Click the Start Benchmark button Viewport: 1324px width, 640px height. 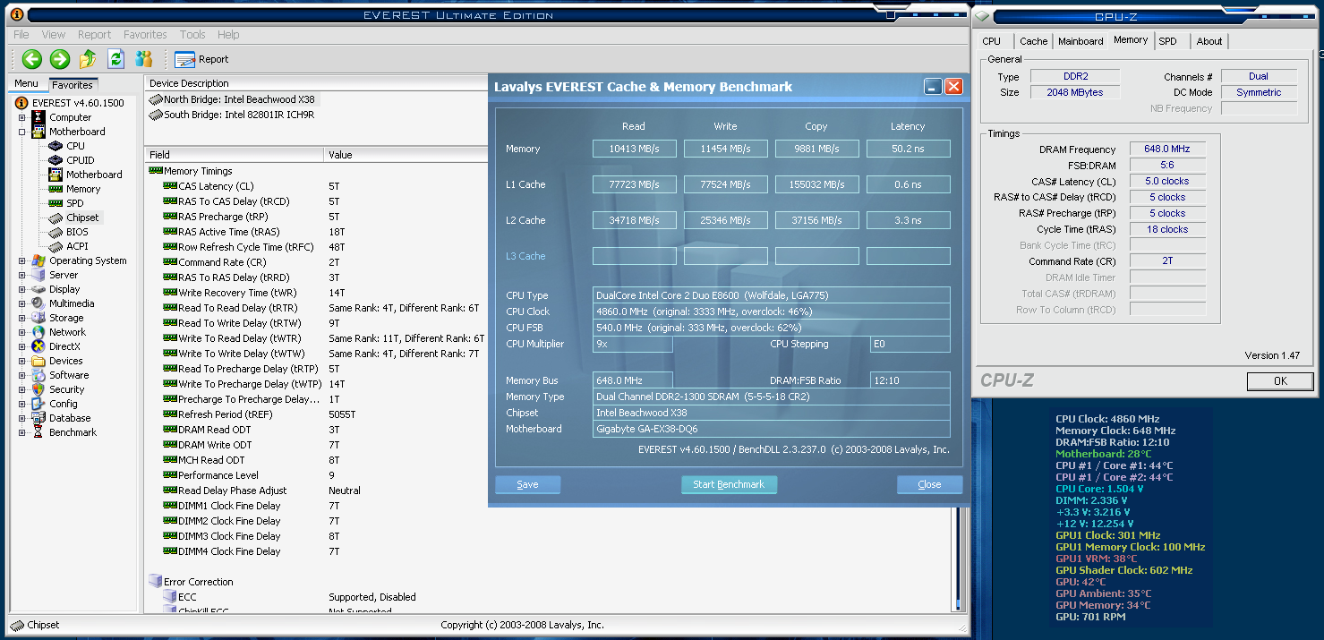(x=729, y=484)
